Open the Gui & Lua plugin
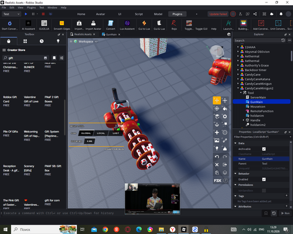 [159, 23]
